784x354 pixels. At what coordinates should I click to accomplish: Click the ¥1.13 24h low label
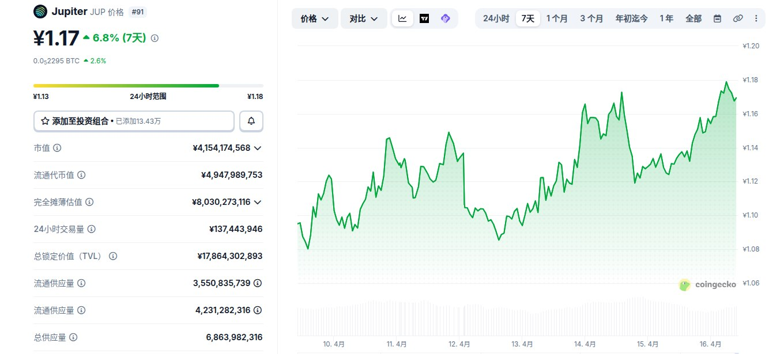click(x=41, y=97)
